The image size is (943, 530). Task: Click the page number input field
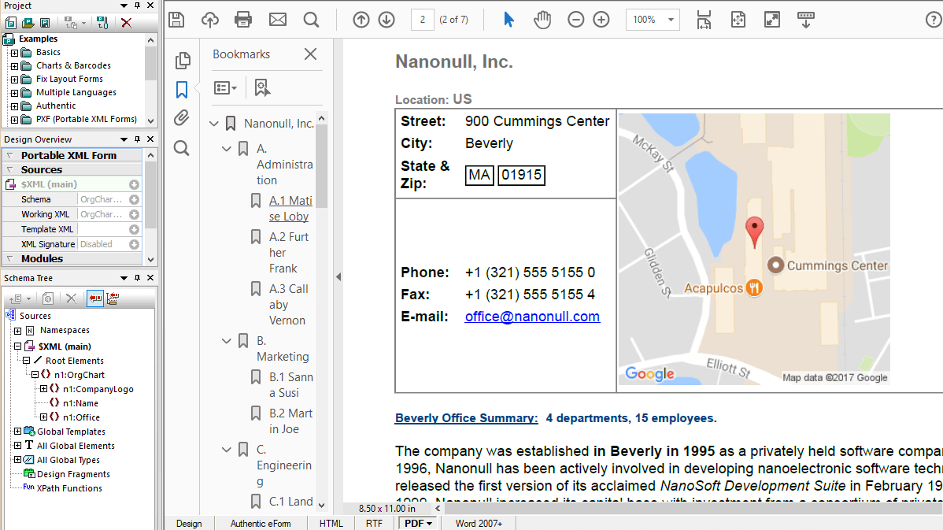(423, 19)
